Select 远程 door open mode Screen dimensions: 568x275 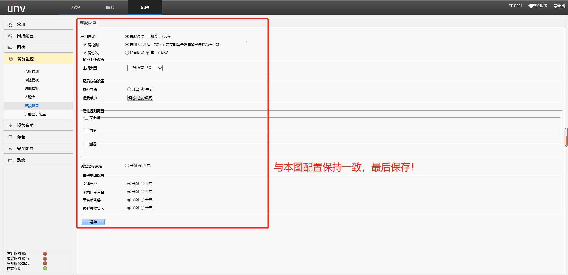point(161,37)
